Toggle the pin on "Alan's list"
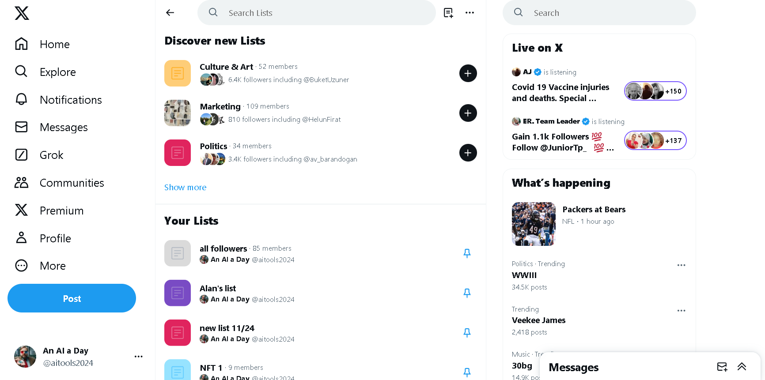 pyautogui.click(x=467, y=293)
